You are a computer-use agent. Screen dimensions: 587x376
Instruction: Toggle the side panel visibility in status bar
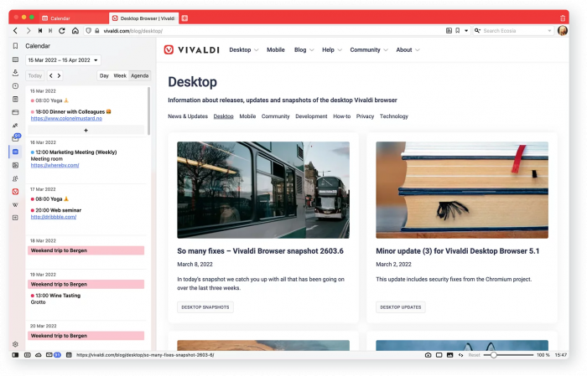point(16,355)
